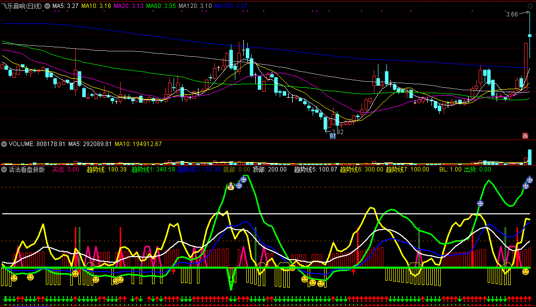Screen dimensions: 536x307
Task: Click the 趋势线6: 300.00 value
Action: (x=361, y=169)
